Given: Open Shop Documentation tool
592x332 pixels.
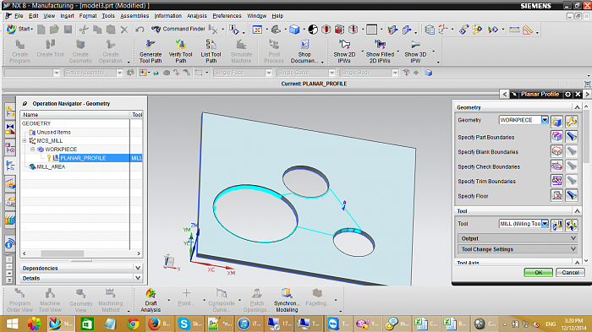Looking at the screenshot, I should click(304, 52).
